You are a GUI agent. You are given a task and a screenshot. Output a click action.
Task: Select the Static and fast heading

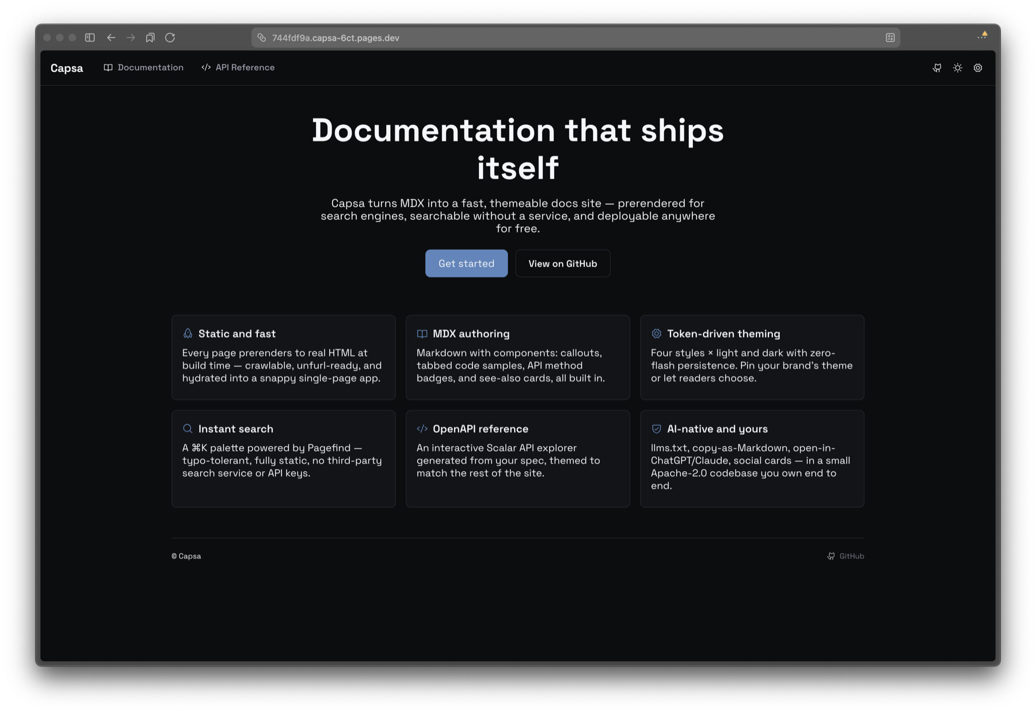(x=237, y=334)
